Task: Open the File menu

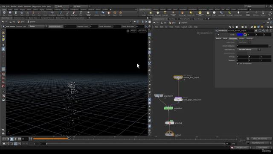Action: pyautogui.click(x=4, y=6)
